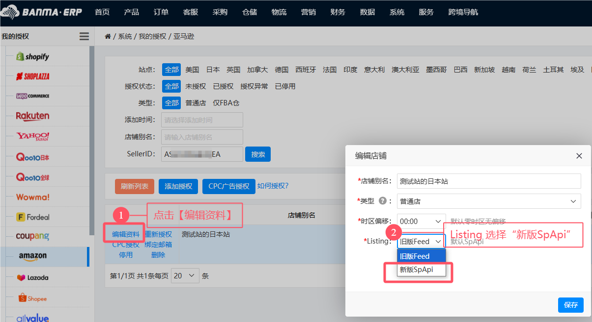Filter 类型 by 普通店

(x=196, y=103)
